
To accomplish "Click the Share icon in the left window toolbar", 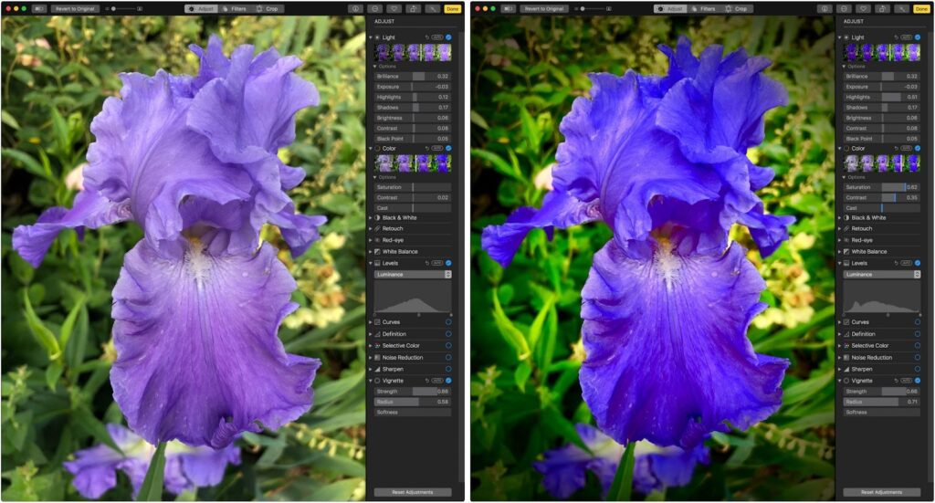I will (412, 8).
